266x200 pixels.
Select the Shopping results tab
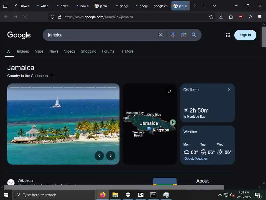[x=88, y=51]
